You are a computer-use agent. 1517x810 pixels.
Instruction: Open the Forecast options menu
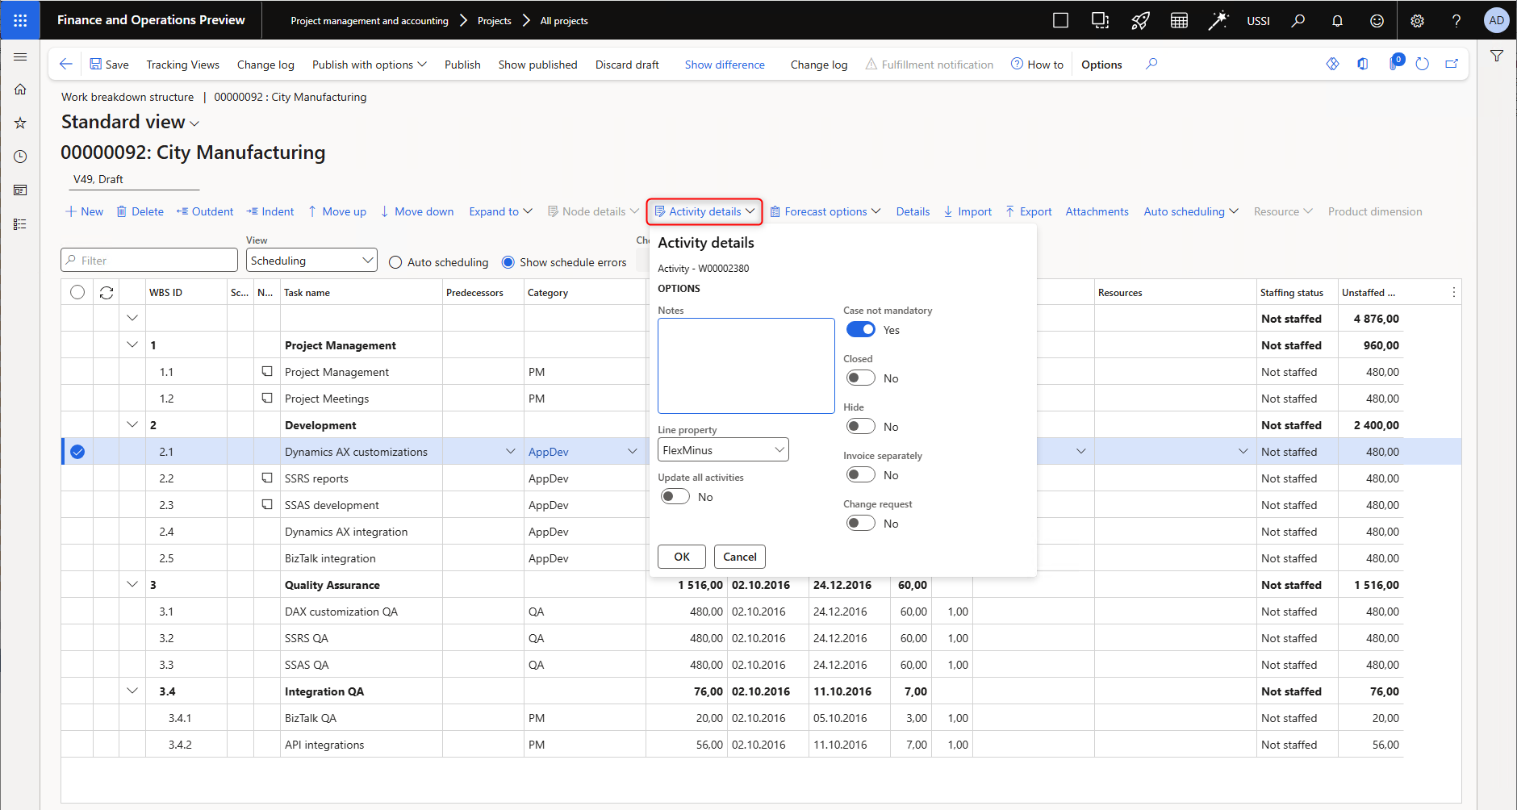(825, 211)
